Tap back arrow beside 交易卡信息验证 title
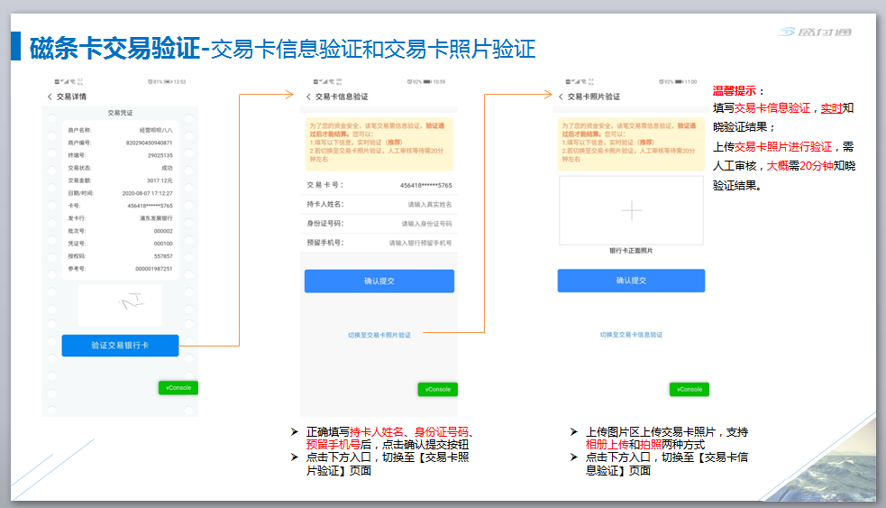Screen dimensions: 886x508 point(308,97)
